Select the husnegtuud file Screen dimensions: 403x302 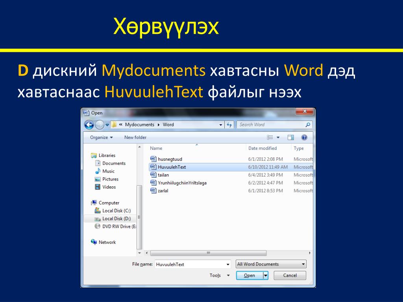tap(170, 159)
